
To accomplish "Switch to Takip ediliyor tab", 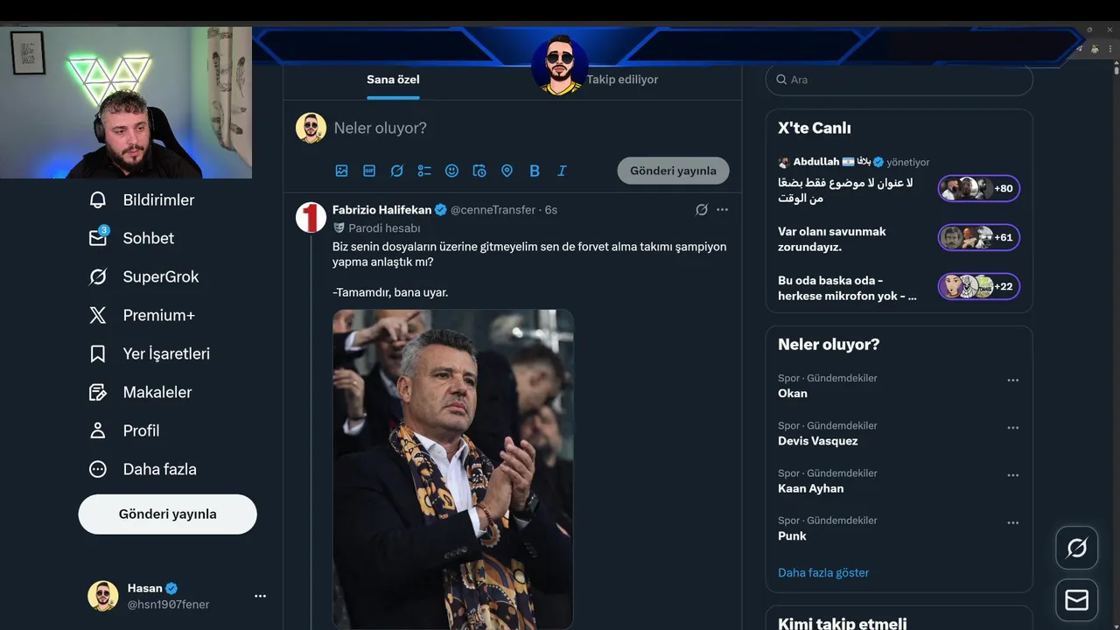I will 622,80.
